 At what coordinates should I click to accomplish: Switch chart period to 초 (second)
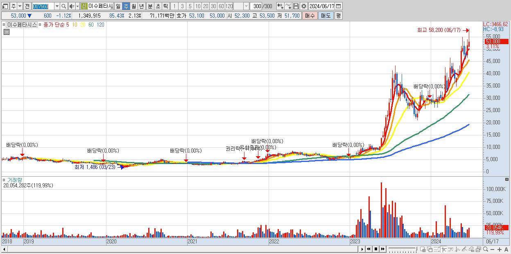tap(158, 6)
